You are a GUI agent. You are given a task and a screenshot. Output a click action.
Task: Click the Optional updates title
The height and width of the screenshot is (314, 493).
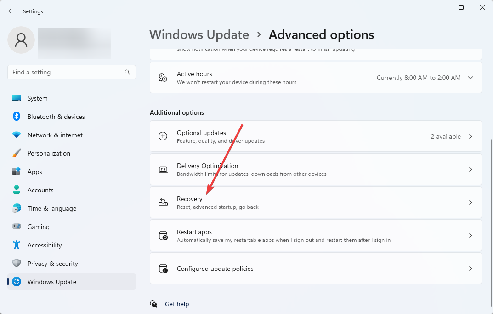[201, 133]
